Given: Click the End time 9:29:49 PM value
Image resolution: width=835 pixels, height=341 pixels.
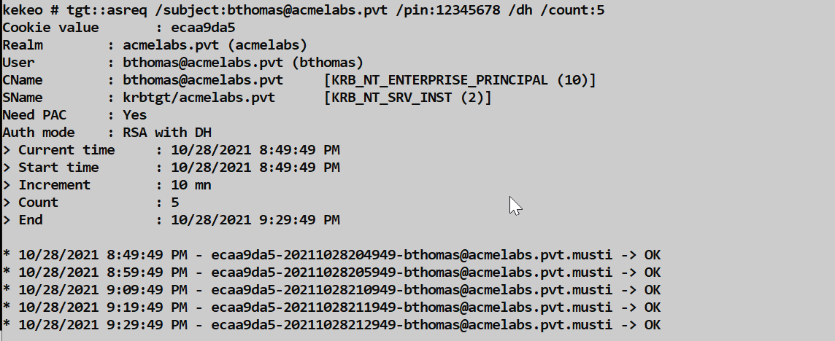Looking at the screenshot, I should click(x=255, y=220).
